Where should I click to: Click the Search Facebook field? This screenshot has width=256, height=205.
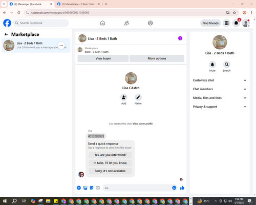[x=41, y=23]
